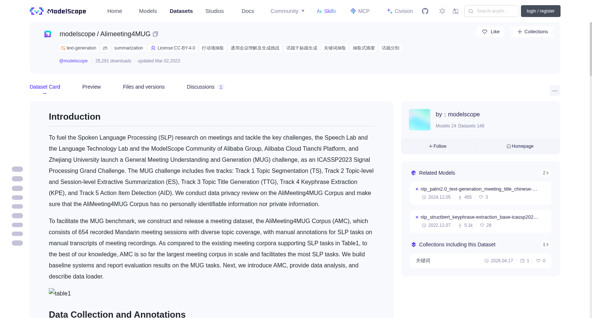Open the Models menu item

click(x=148, y=11)
